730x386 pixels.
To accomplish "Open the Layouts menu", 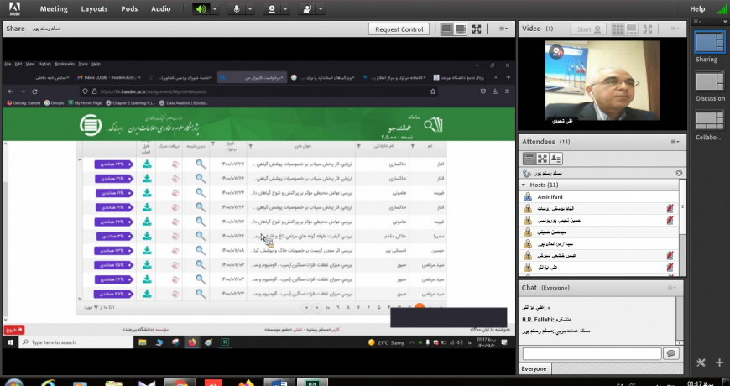I will (94, 9).
